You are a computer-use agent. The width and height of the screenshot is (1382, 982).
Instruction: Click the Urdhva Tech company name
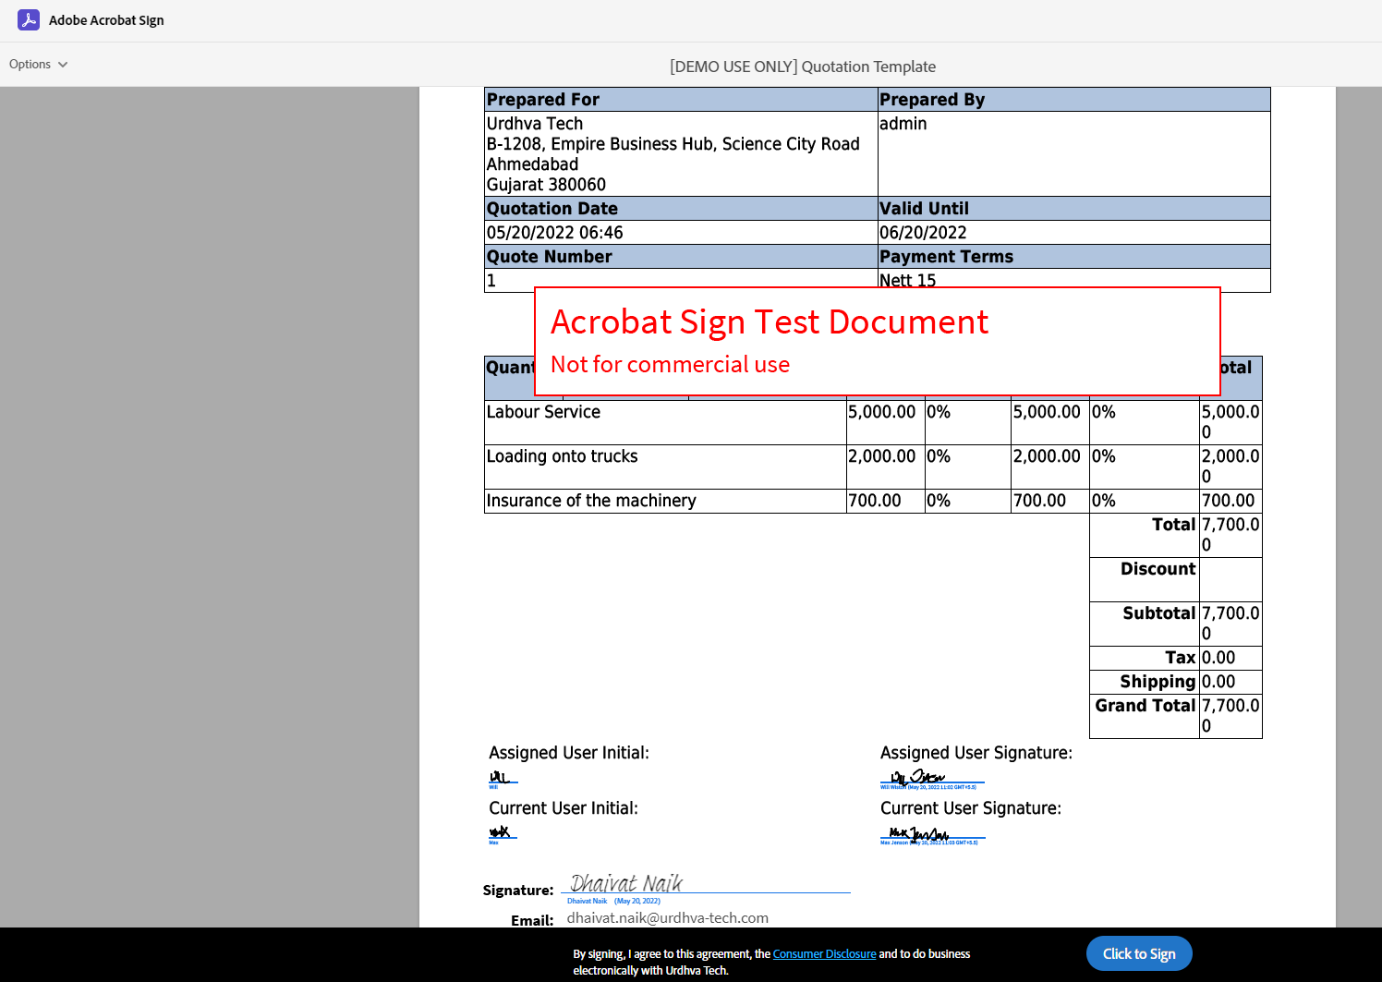point(535,124)
